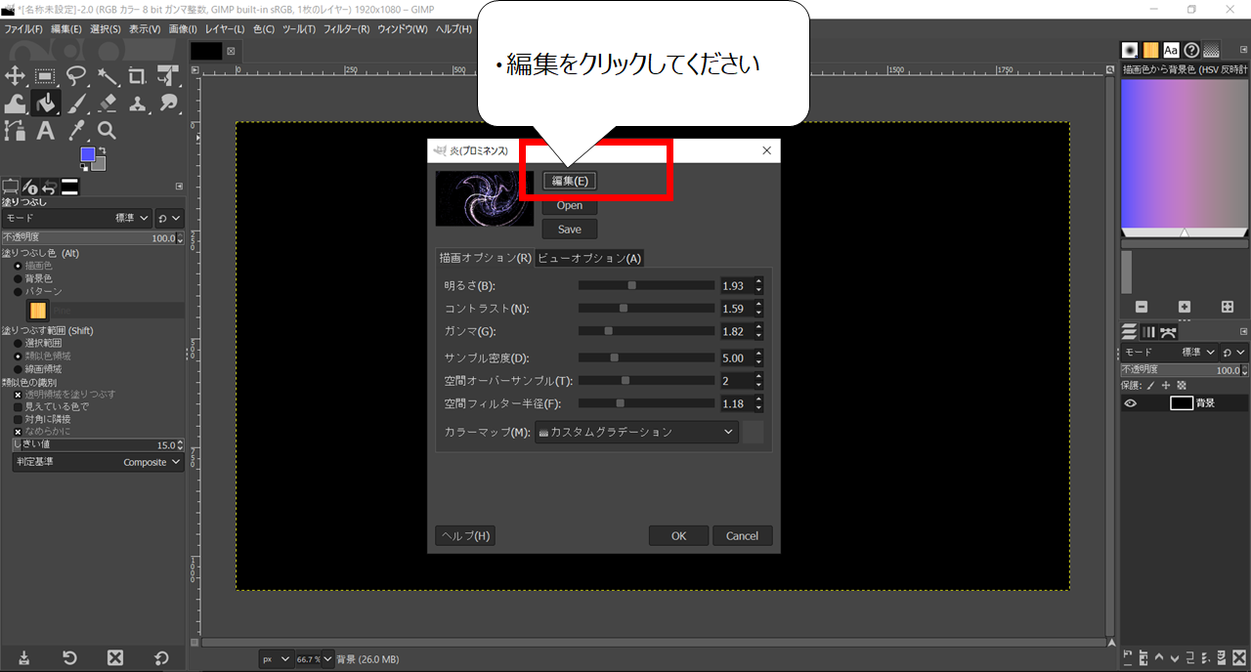Click OK in the flame dialog

point(678,535)
